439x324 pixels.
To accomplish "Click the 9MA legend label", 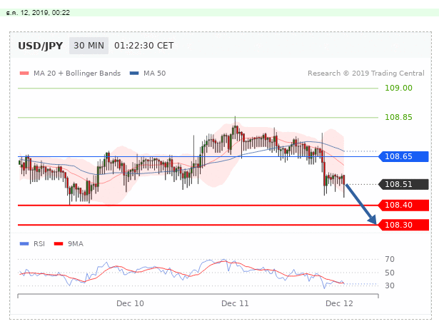I will point(76,244).
